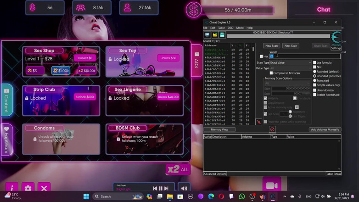Click the Value input field

point(305,56)
